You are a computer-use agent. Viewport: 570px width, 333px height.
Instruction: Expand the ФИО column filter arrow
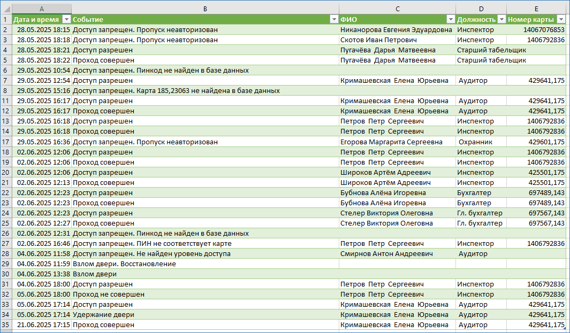click(x=451, y=19)
